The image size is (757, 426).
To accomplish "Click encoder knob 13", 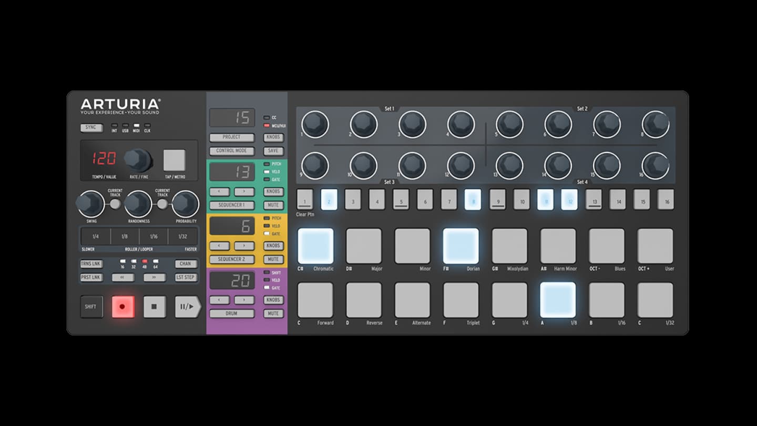I will (x=509, y=166).
